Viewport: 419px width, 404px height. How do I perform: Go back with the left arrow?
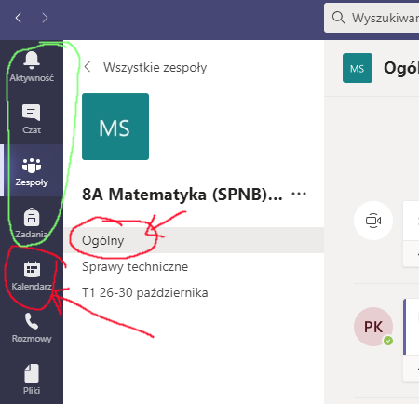click(19, 18)
